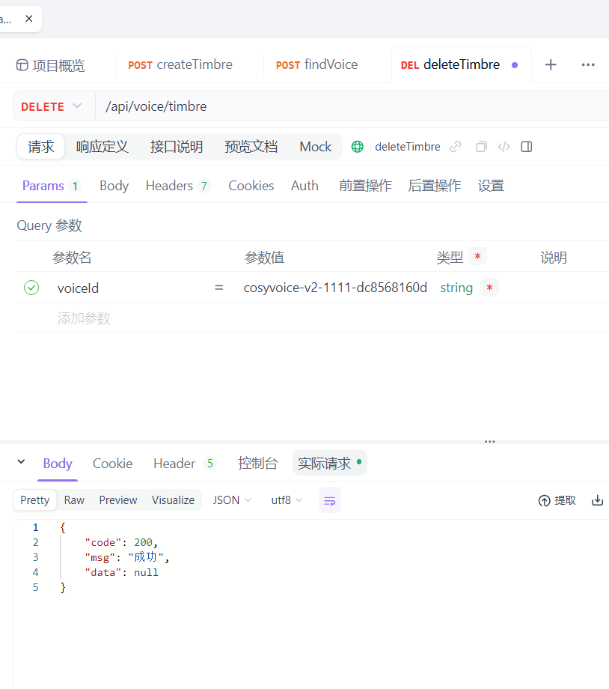
Task: Click the 添加参数 add parameter field
Action: [x=84, y=318]
